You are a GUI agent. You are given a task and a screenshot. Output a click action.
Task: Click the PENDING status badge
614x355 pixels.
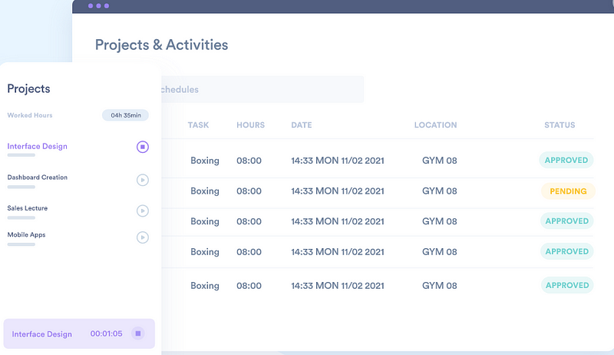(568, 191)
